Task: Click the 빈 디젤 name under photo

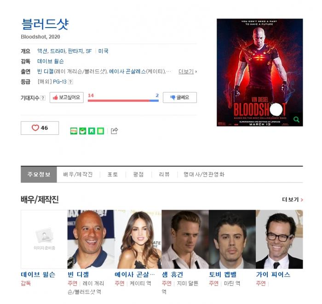Action: coord(78,275)
